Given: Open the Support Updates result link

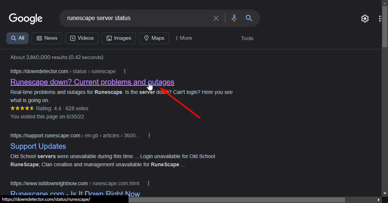Looking at the screenshot, I should click(38, 146).
